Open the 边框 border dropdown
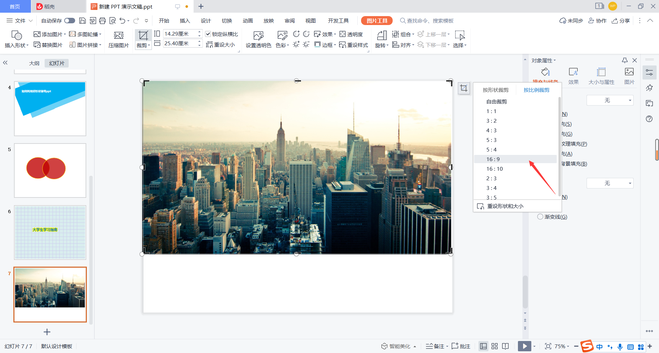Viewport: 659px width, 353px height. click(325, 45)
